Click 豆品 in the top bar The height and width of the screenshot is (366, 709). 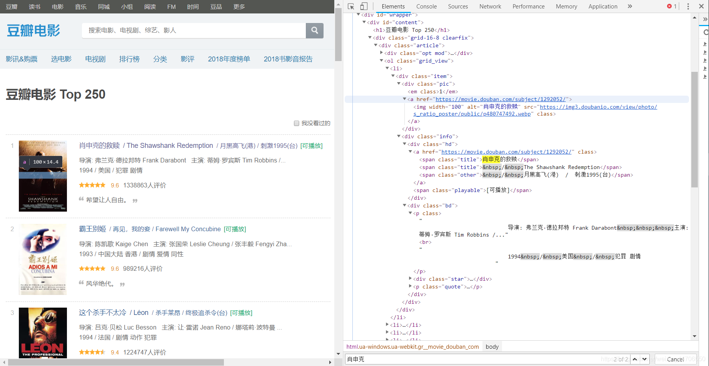point(216,7)
